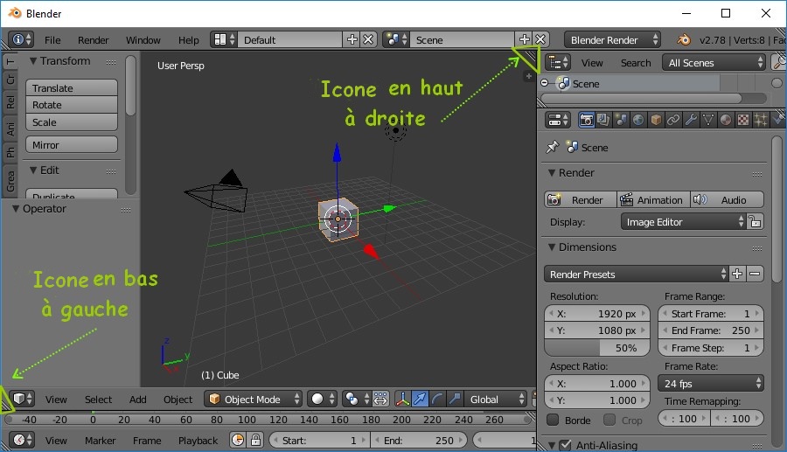
Task: Open the Info editor type selector
Action: [x=21, y=39]
